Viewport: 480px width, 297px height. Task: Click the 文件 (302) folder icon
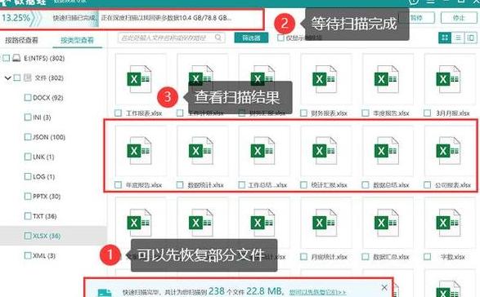[x=28, y=78]
